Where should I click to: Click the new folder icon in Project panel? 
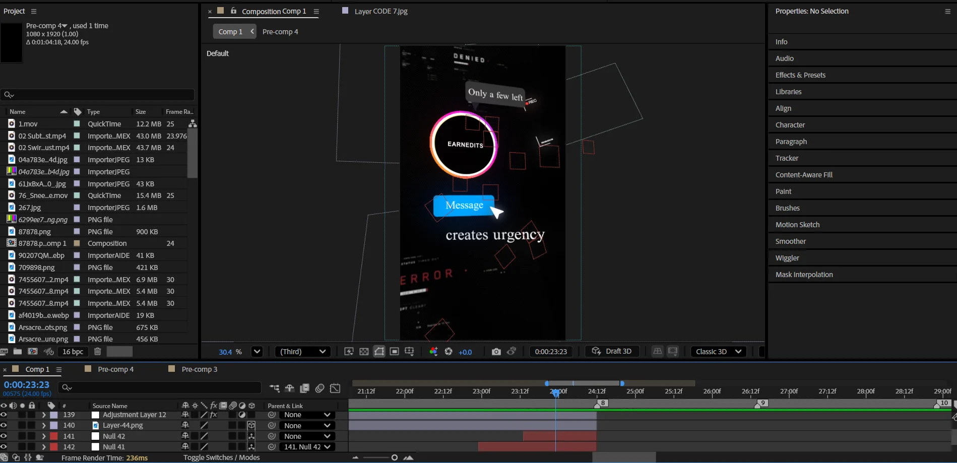(18, 352)
